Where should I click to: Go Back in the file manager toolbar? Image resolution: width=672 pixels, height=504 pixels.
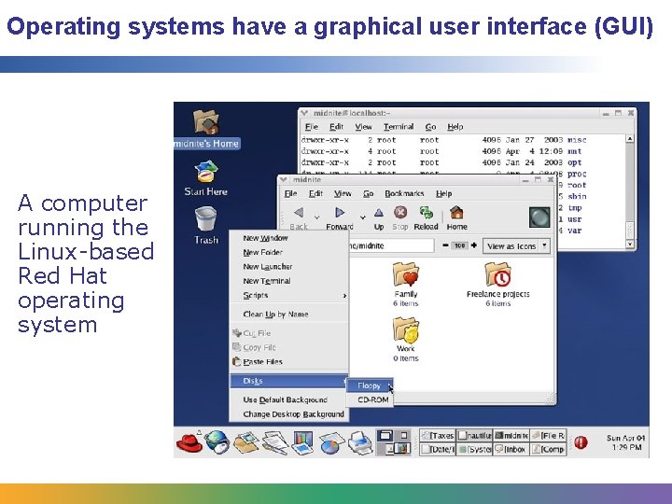pyautogui.click(x=299, y=218)
